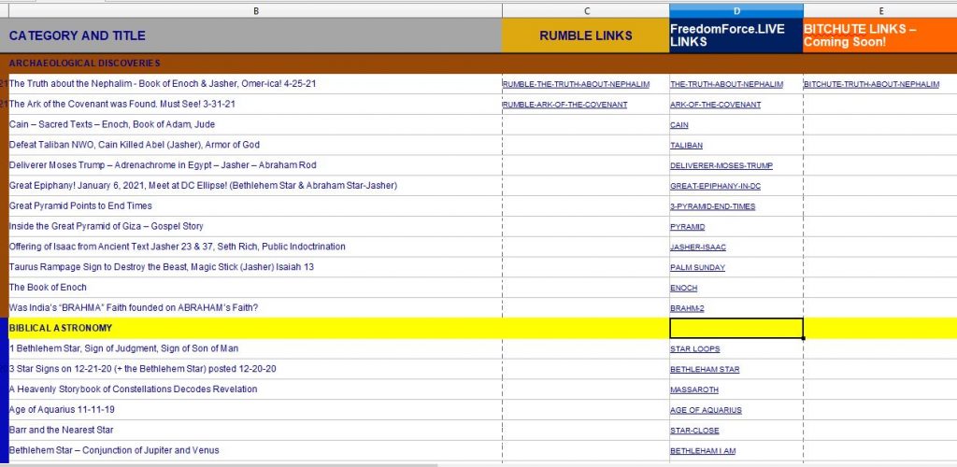
Task: Click the horizontal scrollbar at the bottom
Action: [220, 464]
